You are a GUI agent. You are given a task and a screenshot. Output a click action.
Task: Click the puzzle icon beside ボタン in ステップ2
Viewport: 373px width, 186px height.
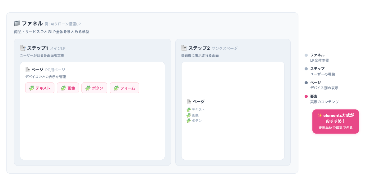[x=189, y=120]
